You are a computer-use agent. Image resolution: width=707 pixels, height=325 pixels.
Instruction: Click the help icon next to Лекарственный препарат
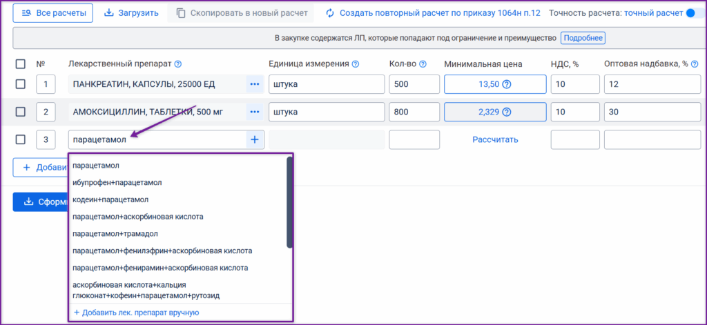point(177,64)
